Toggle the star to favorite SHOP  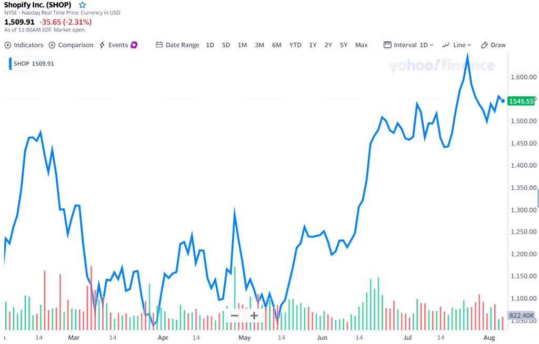82,4
